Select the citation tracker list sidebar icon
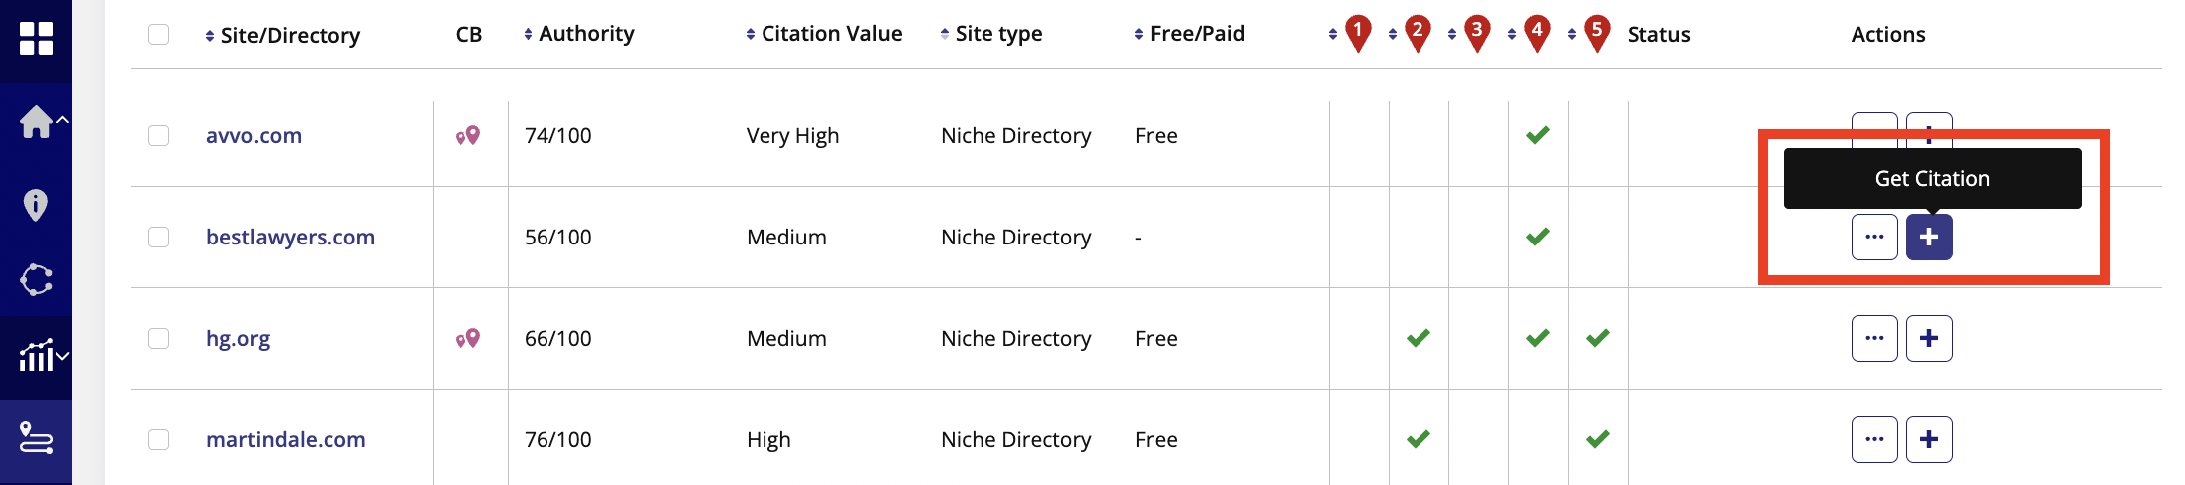Viewport: 2185px width, 485px height. click(x=37, y=438)
